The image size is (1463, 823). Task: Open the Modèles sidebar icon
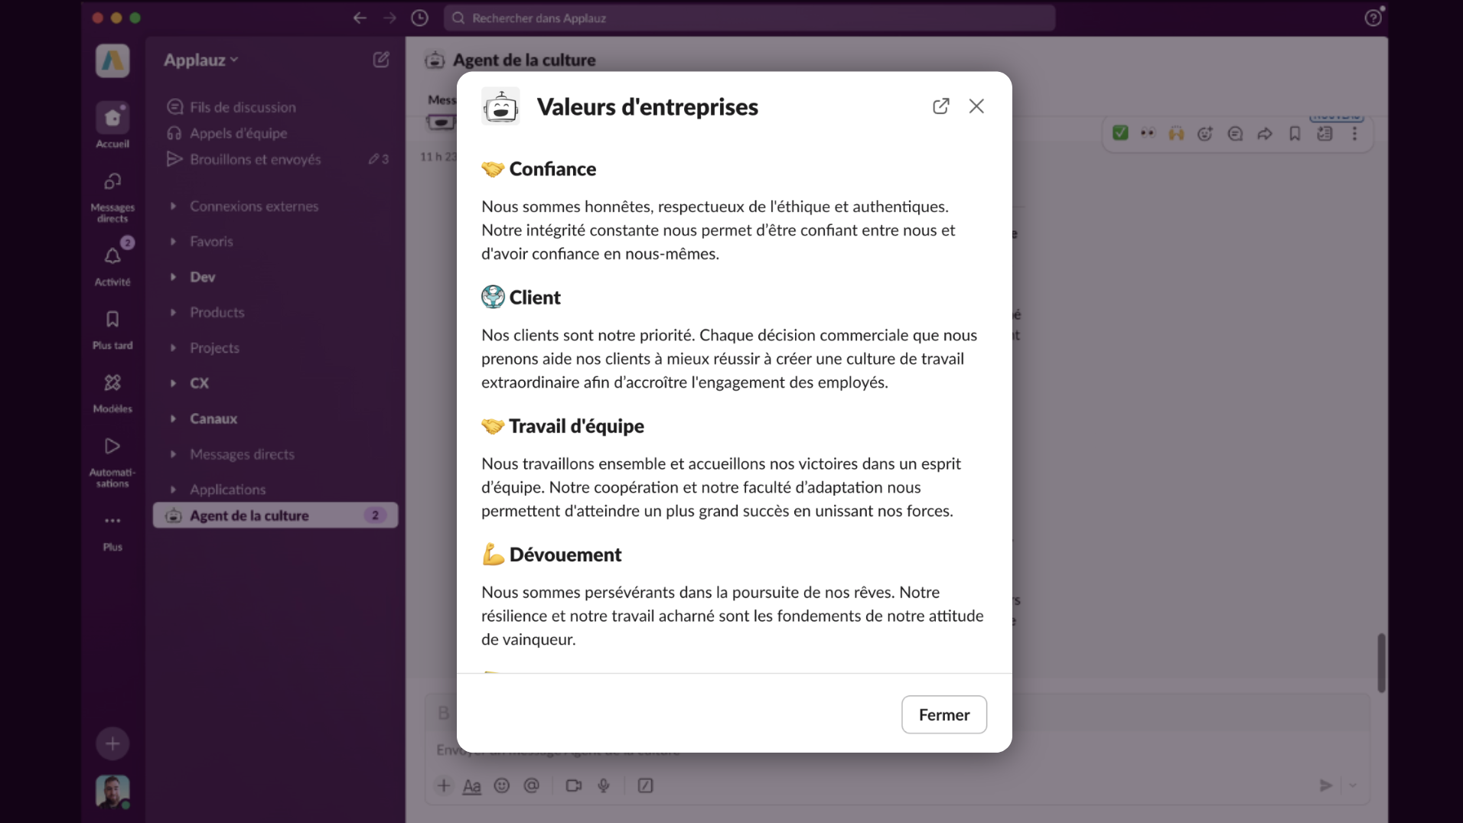pyautogui.click(x=112, y=383)
